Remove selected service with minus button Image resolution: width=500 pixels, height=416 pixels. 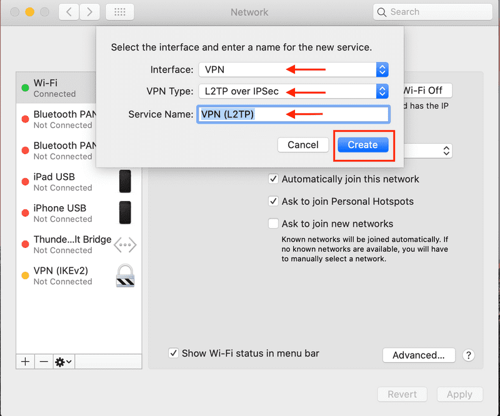click(x=44, y=362)
